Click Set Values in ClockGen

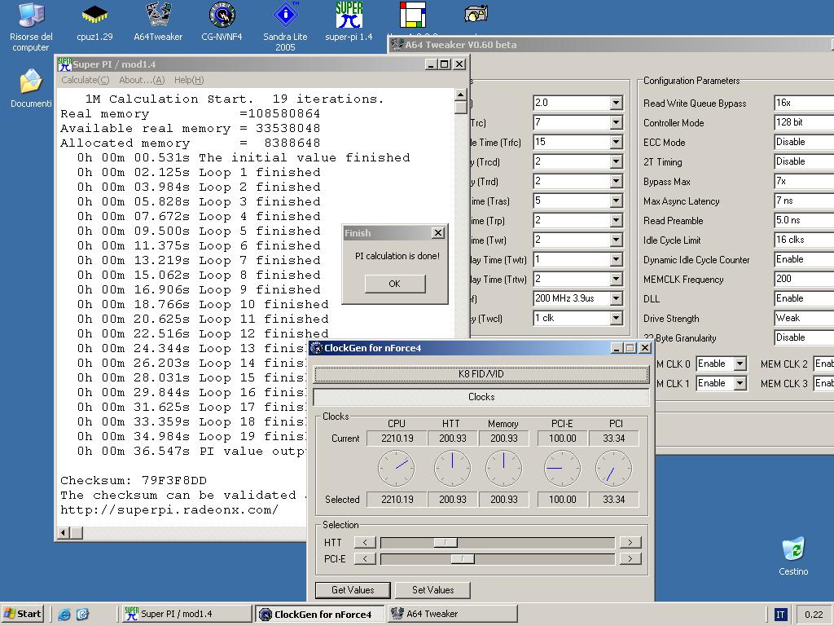(433, 590)
